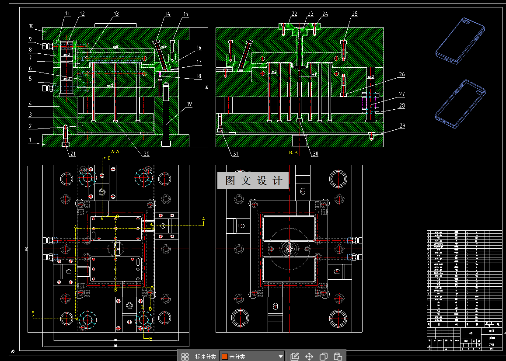
Task: Click part balloon number 14
Action: [x=168, y=14]
